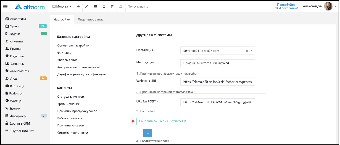This screenshot has height=145, width=340.
Task: Switch to the Лицензирование tab
Action: pyautogui.click(x=91, y=19)
